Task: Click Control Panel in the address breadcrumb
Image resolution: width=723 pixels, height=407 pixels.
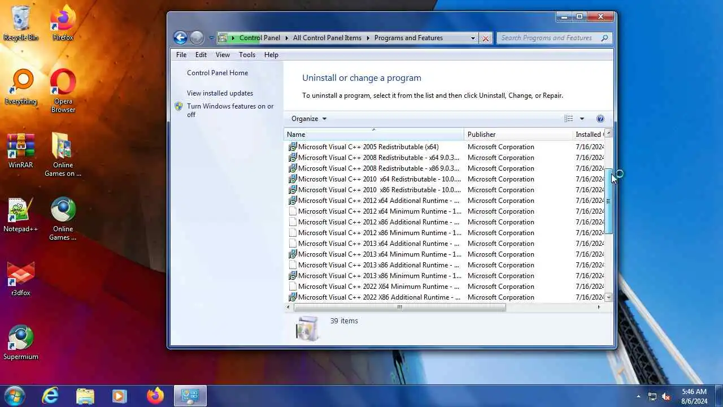Action: pyautogui.click(x=259, y=38)
